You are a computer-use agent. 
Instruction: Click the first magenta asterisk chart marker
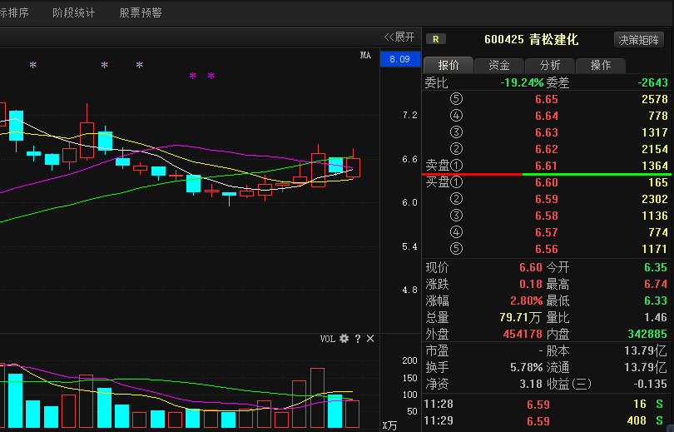pyautogui.click(x=192, y=77)
